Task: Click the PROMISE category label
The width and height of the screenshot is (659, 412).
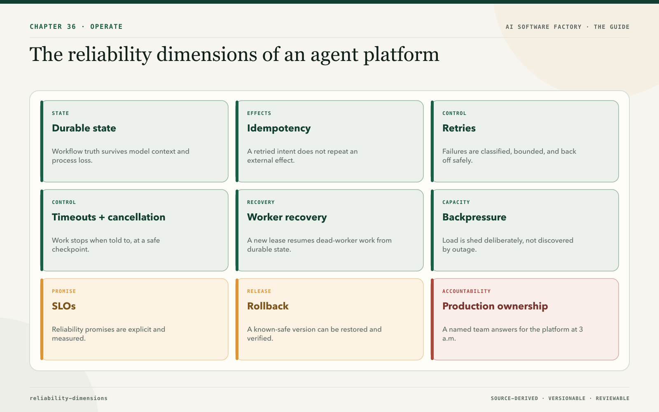Action: tap(64, 291)
